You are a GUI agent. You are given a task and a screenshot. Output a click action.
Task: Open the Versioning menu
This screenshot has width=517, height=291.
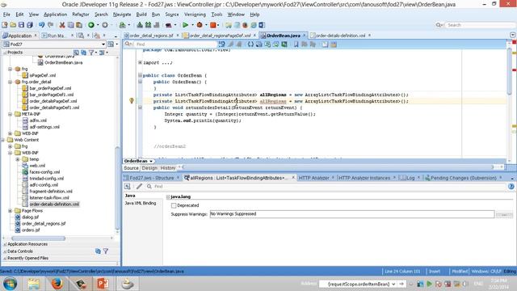click(195, 15)
